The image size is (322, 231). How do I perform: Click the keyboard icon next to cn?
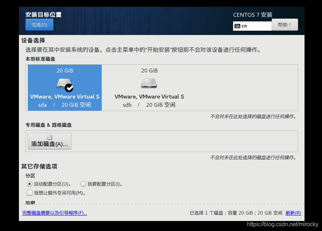(x=238, y=26)
